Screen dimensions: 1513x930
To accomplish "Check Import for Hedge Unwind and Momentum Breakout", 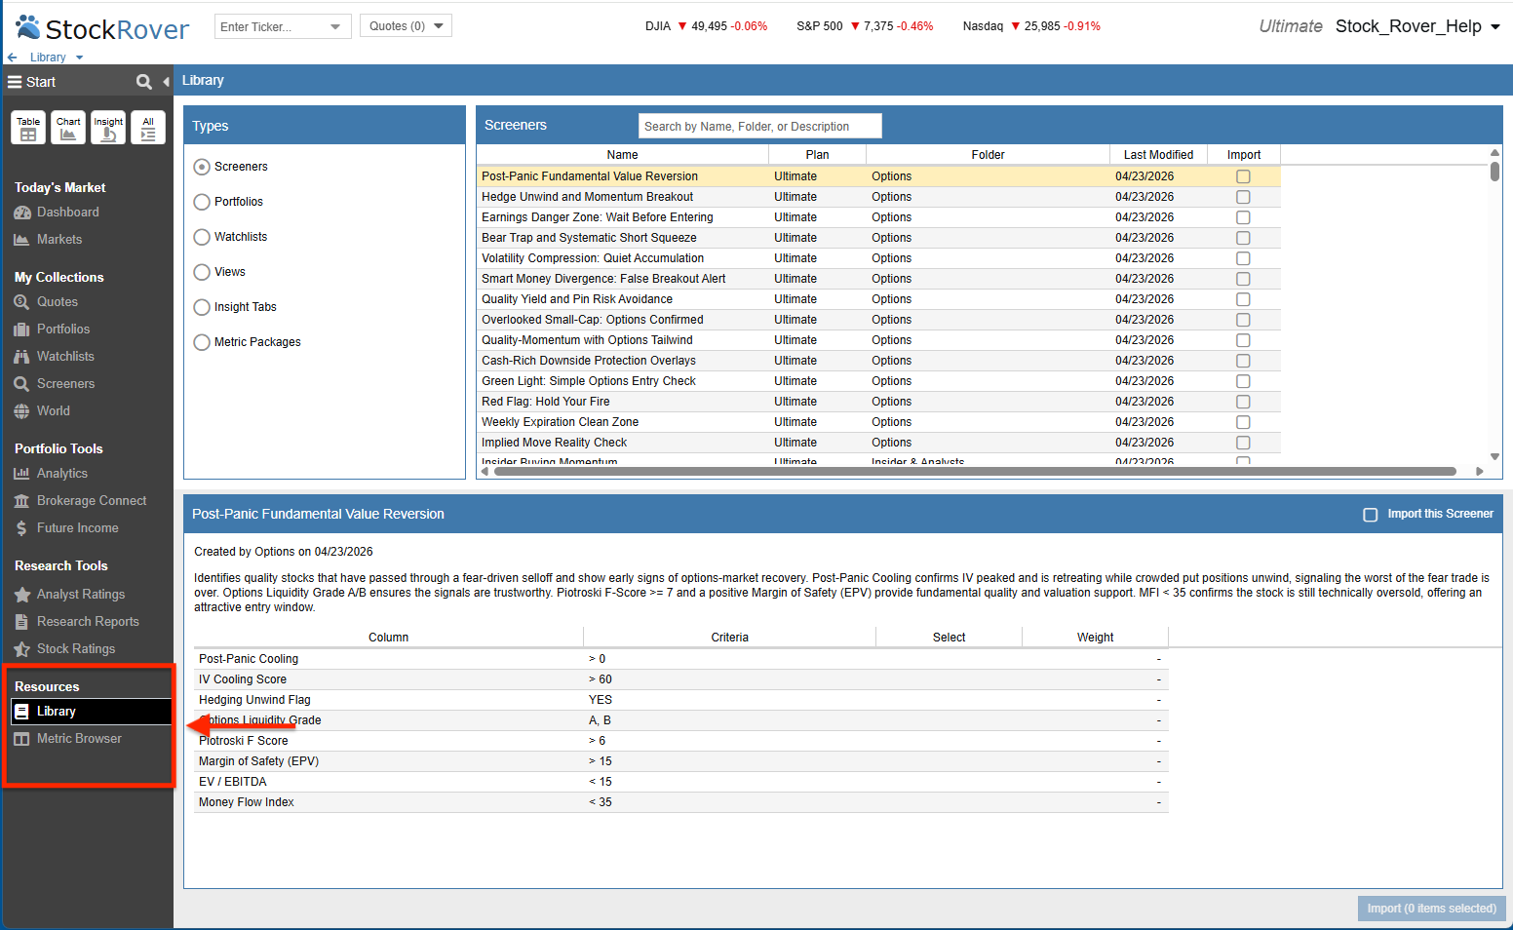I will pos(1243,197).
